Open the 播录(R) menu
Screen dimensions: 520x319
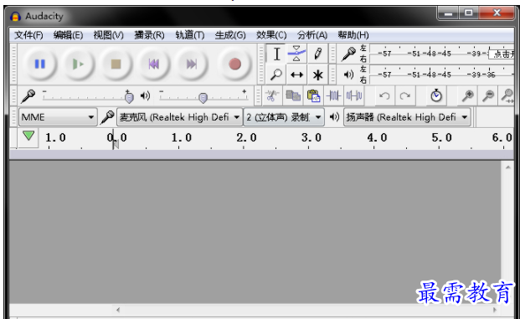click(149, 35)
